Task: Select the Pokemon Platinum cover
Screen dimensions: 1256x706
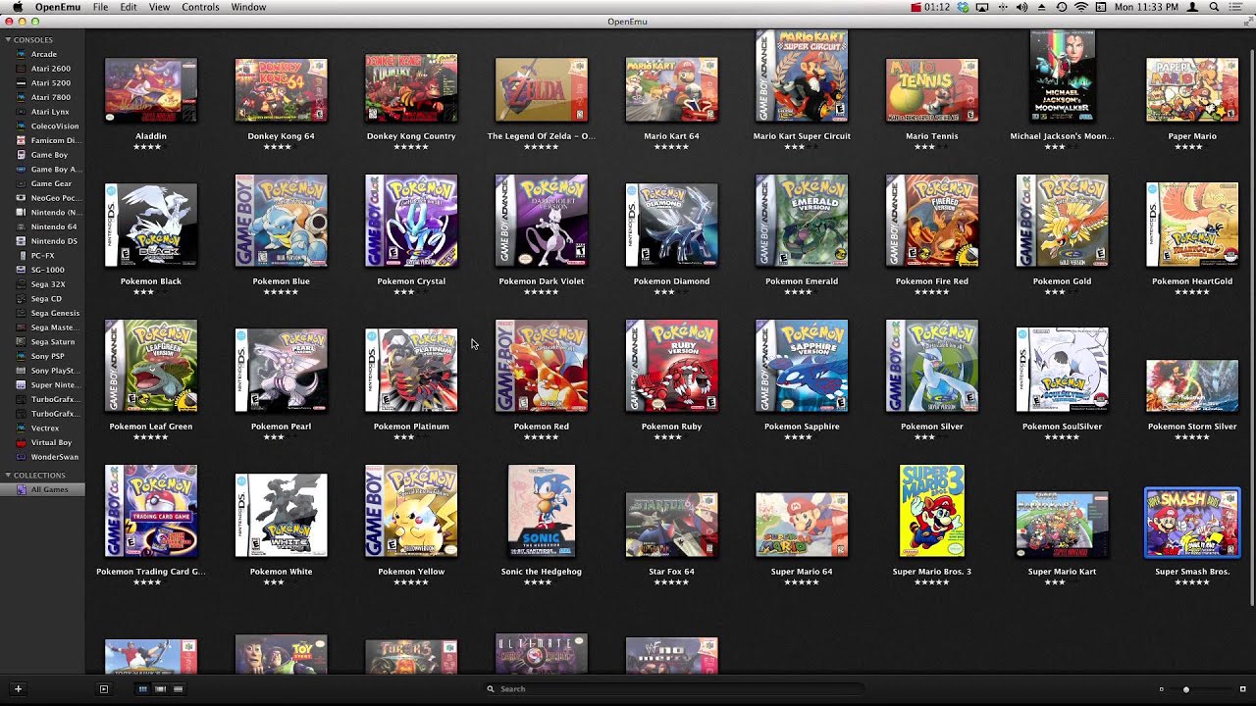Action: coord(411,371)
